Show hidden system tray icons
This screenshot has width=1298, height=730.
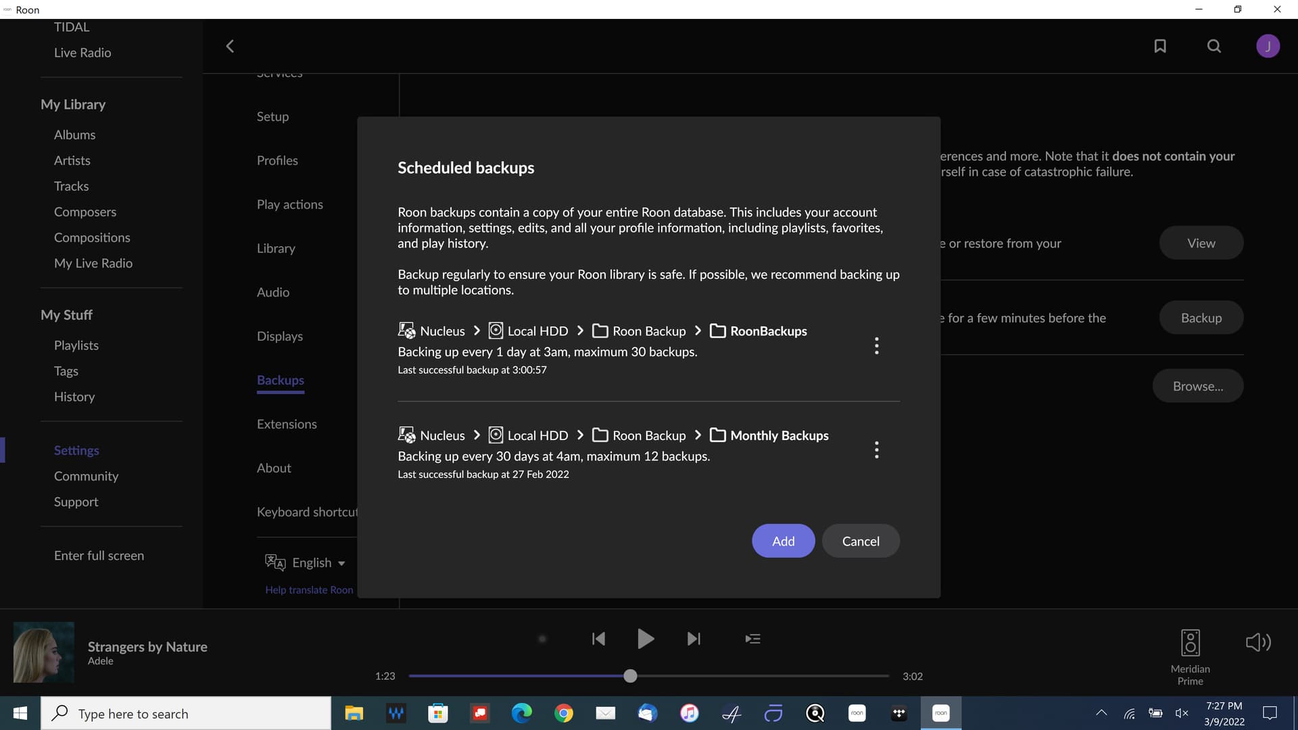coord(1101,712)
